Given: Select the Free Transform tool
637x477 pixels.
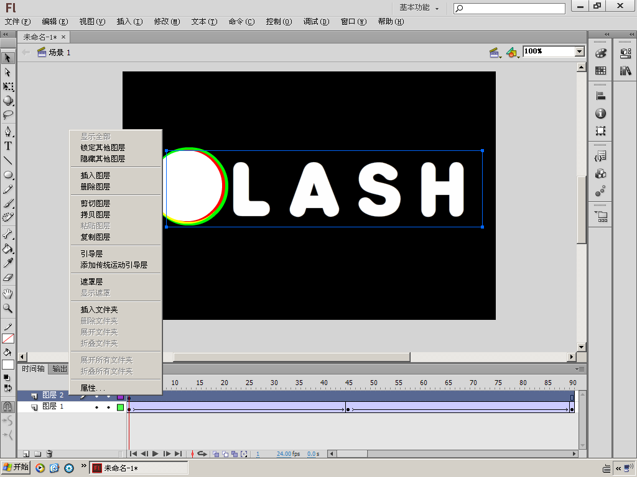Looking at the screenshot, I should click(x=7, y=86).
